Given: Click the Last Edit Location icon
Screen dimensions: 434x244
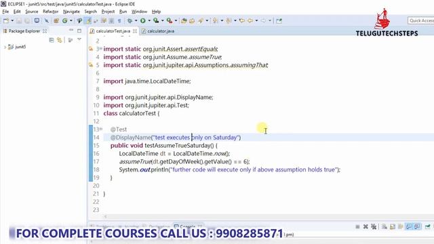Looking at the screenshot, I should (x=241, y=20).
